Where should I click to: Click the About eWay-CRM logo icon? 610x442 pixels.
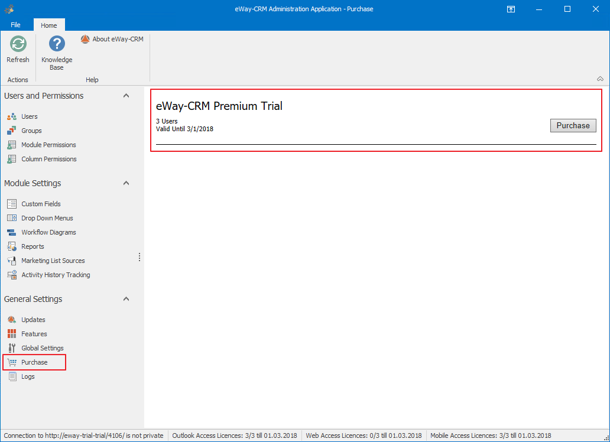(x=85, y=39)
